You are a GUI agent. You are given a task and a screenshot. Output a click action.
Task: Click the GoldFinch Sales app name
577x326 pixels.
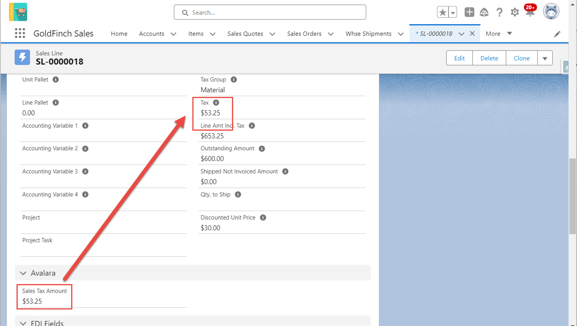(x=63, y=34)
